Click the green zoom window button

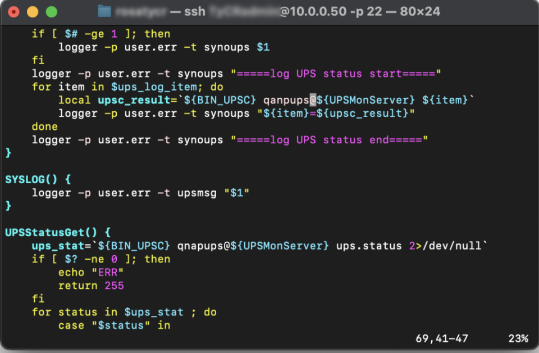click(x=52, y=12)
